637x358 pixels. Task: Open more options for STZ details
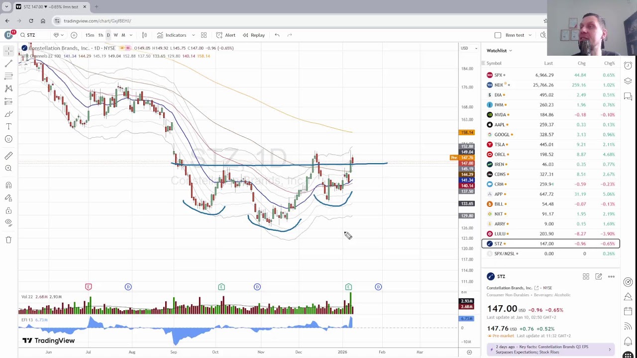(x=611, y=276)
